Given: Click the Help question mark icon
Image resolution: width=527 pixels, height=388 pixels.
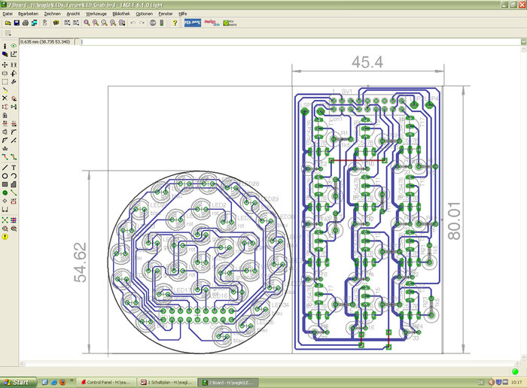Looking at the screenshot, I should pos(175,23).
